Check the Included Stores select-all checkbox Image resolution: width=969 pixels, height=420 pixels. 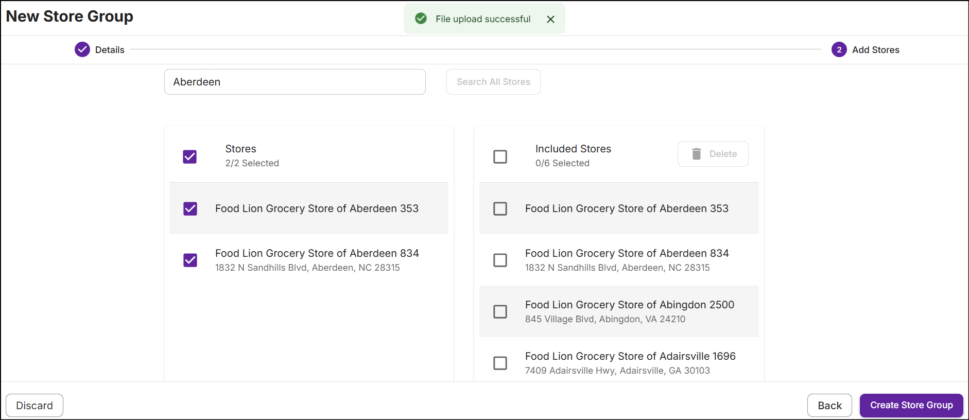[500, 156]
